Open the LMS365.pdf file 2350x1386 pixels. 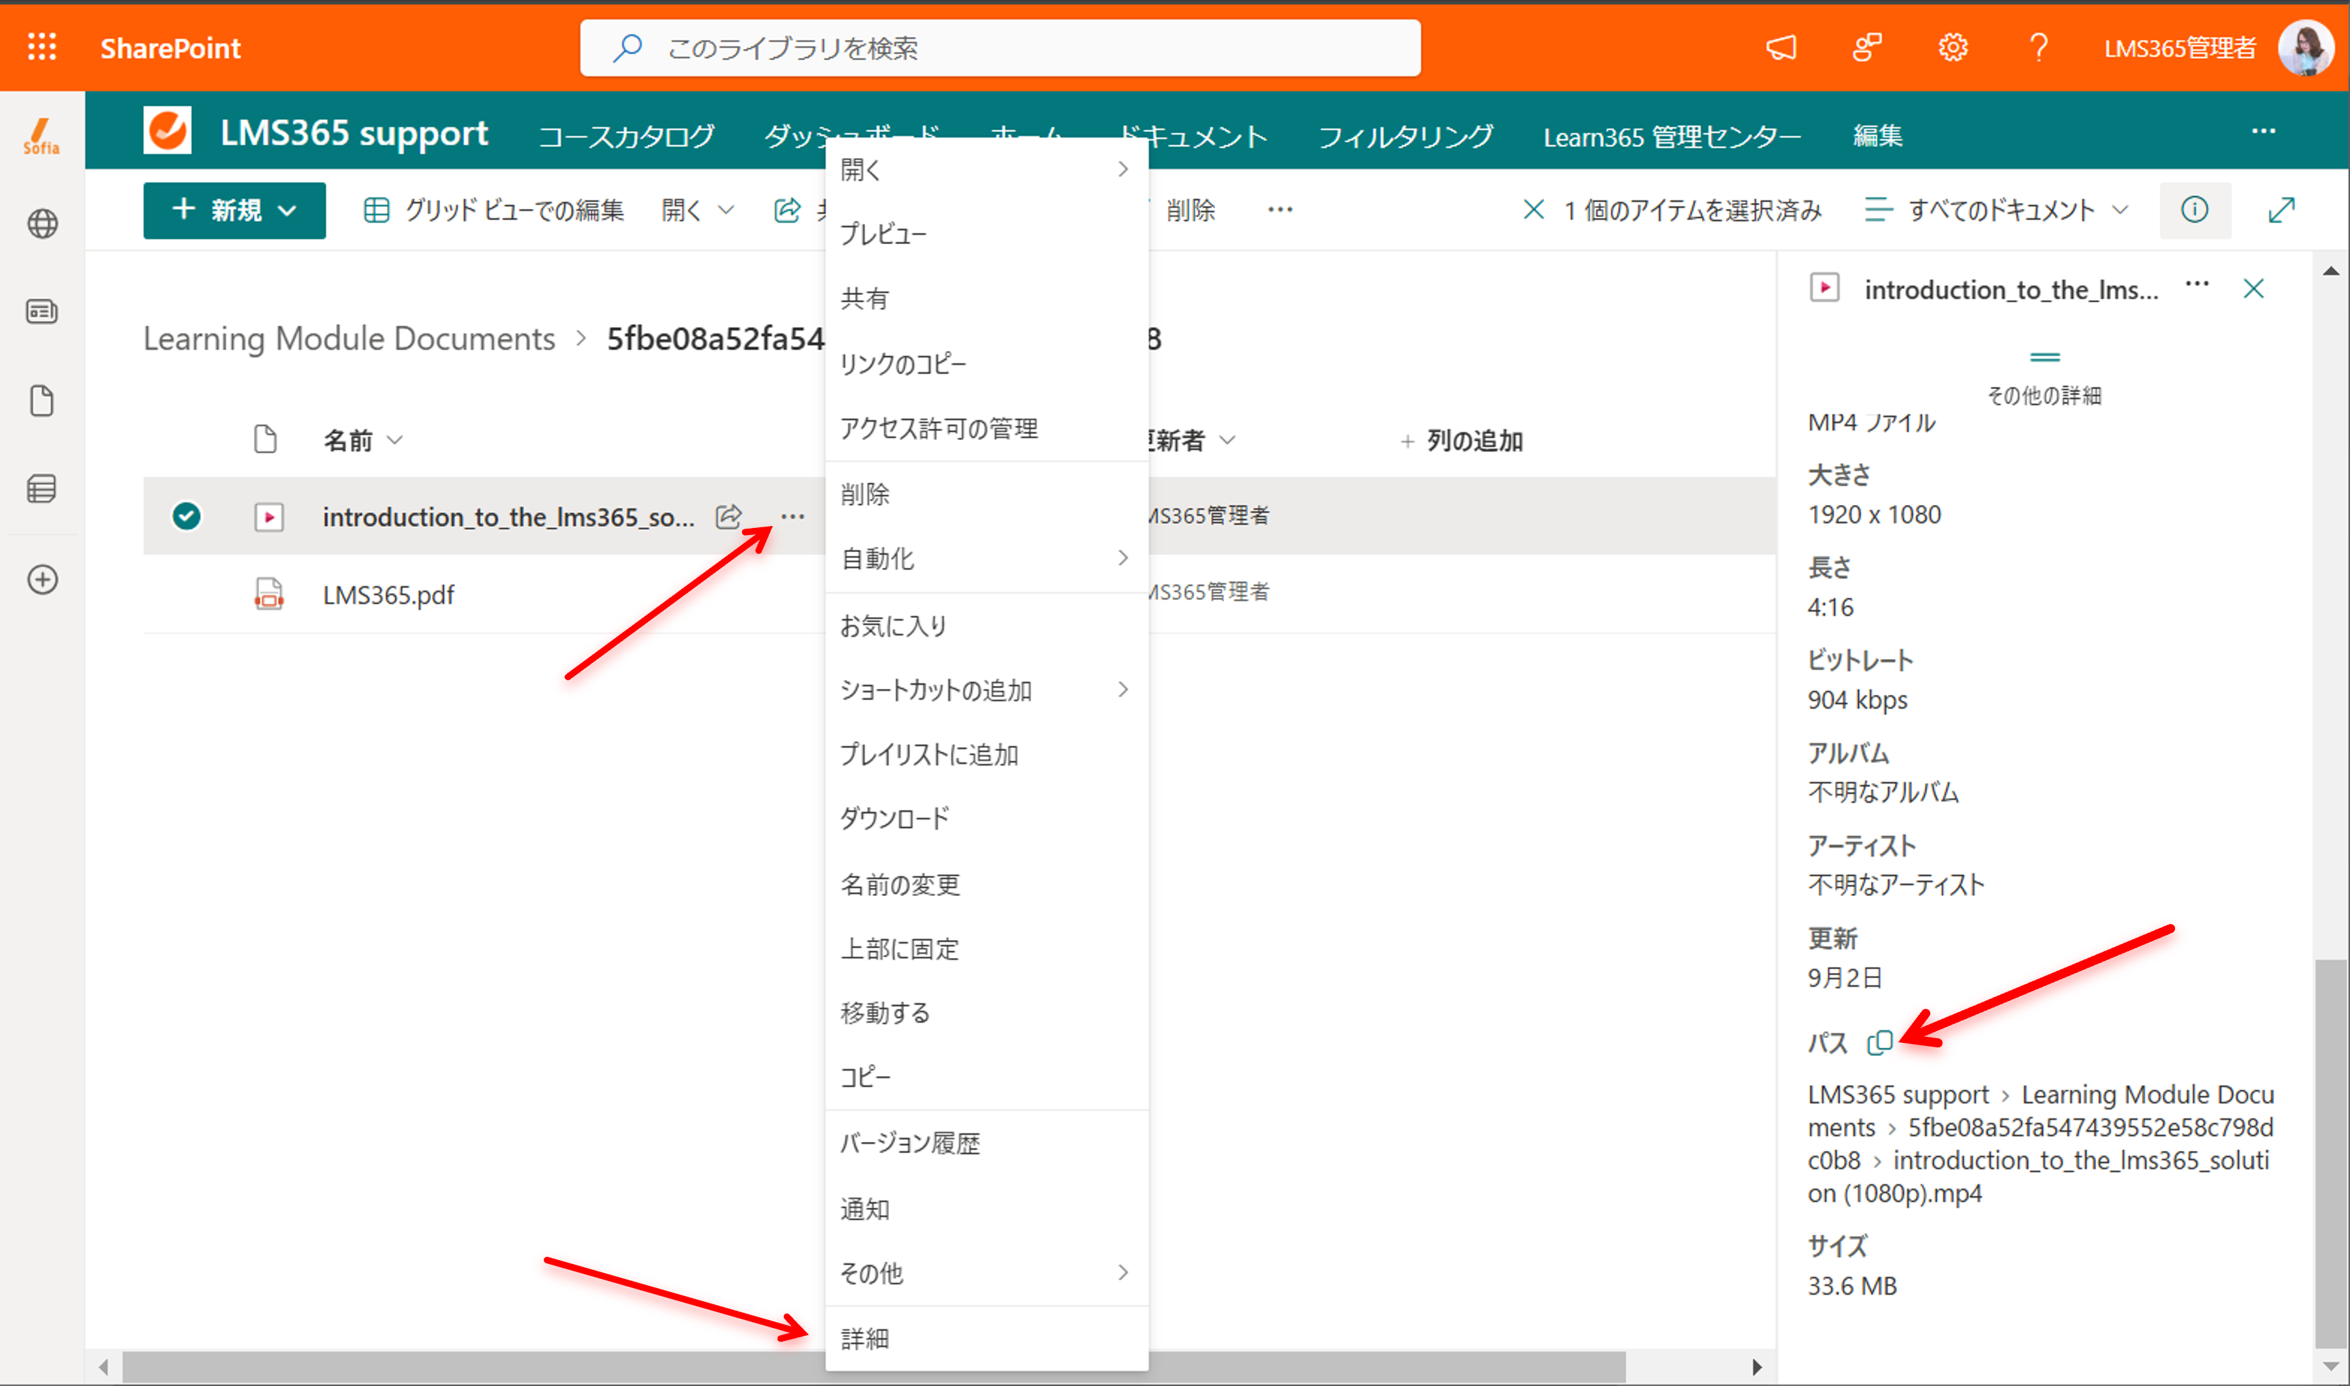click(388, 594)
